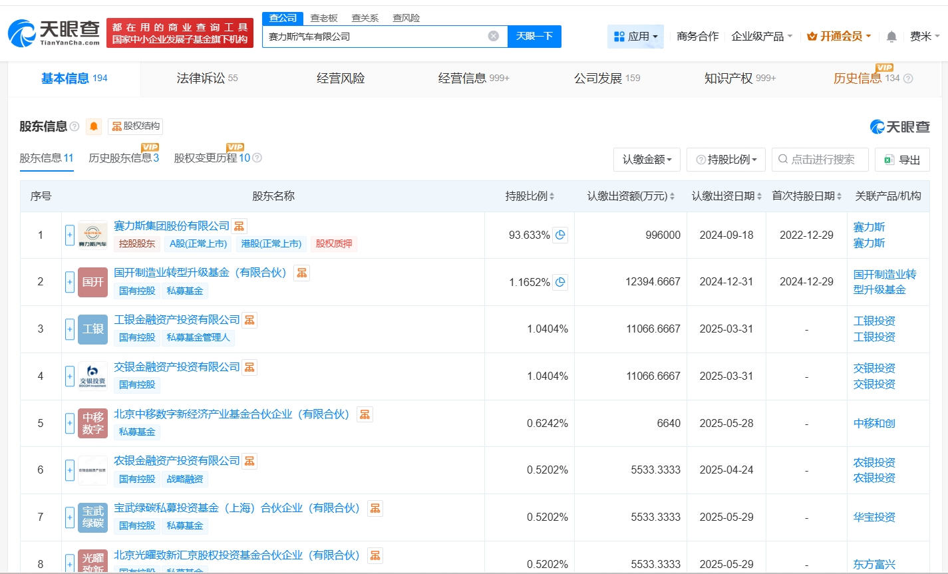Clear the search box text

tap(493, 36)
